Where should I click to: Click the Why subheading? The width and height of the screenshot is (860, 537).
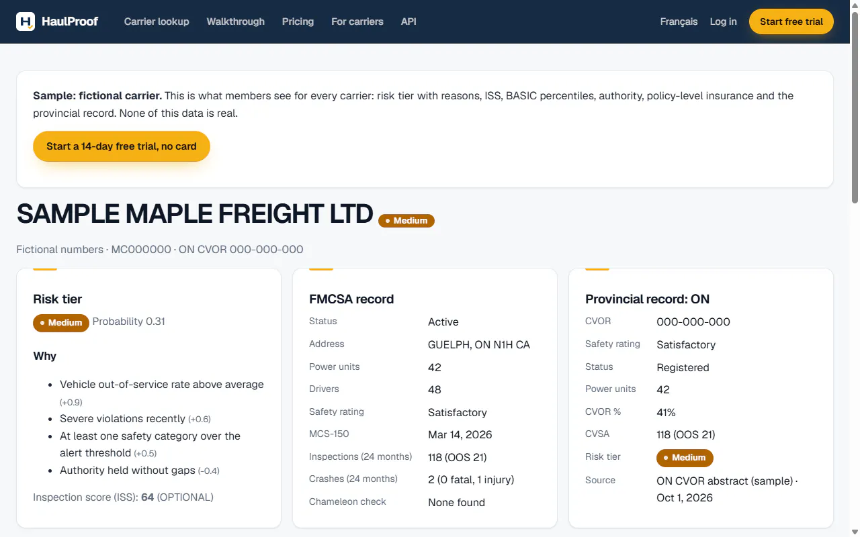tap(45, 356)
